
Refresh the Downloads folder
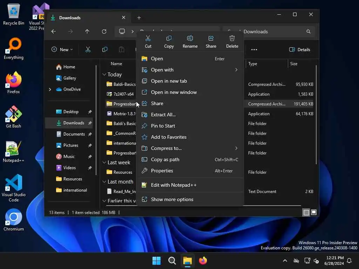point(104,31)
